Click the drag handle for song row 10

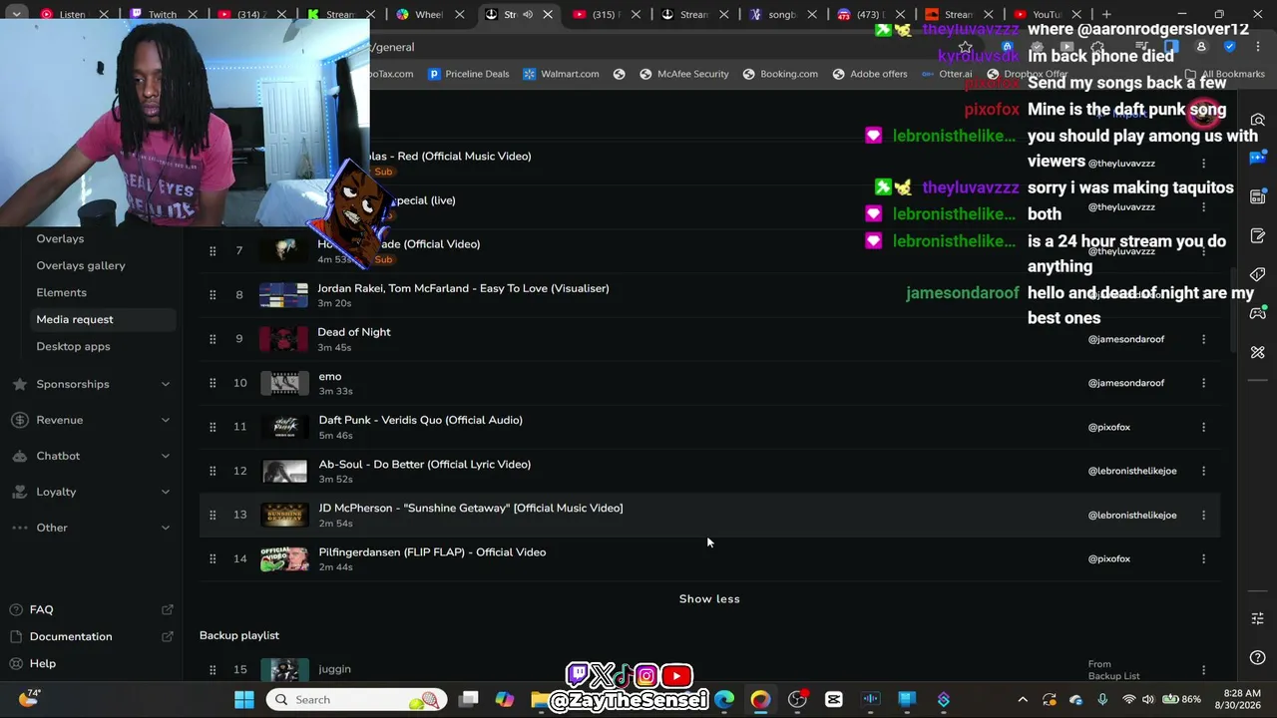pyautogui.click(x=213, y=383)
